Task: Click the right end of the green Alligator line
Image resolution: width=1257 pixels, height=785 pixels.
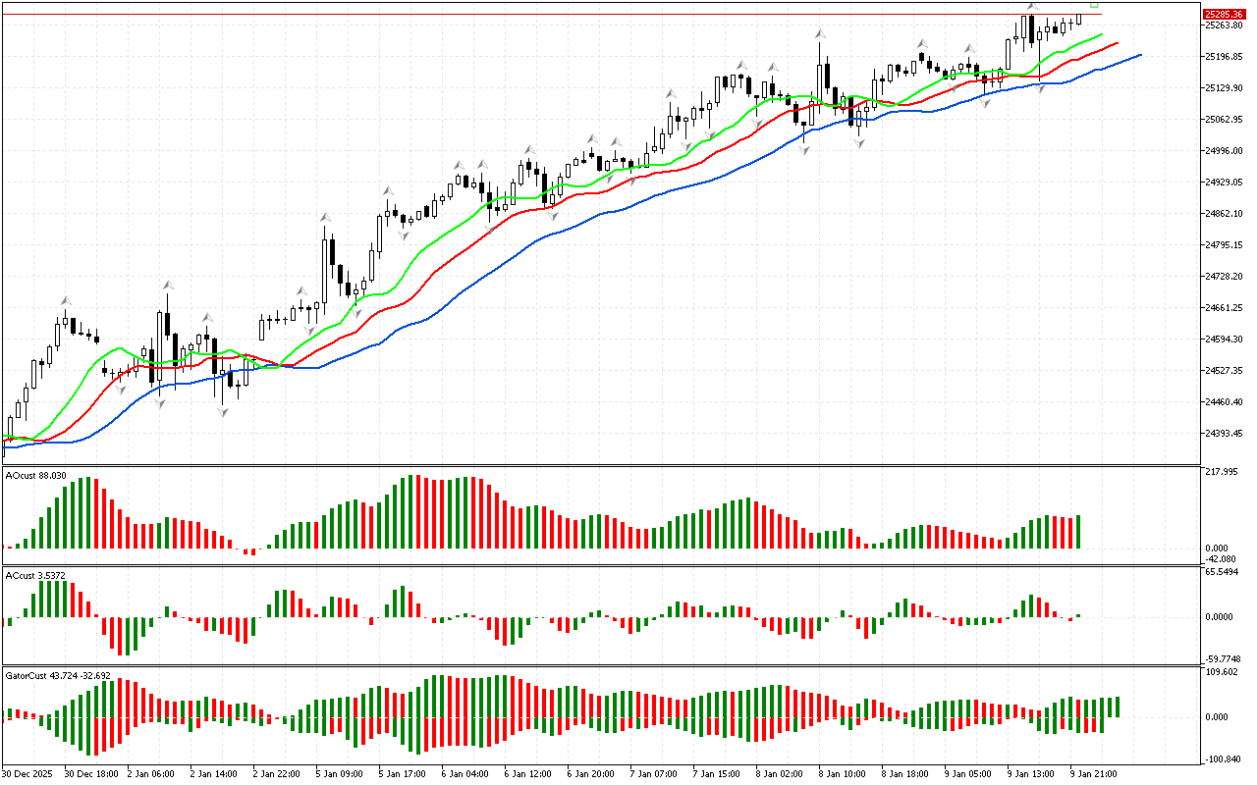Action: coord(1100,34)
